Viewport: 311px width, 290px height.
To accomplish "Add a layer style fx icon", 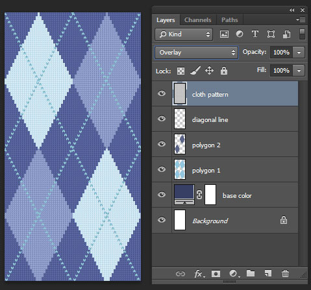I will pos(199,274).
